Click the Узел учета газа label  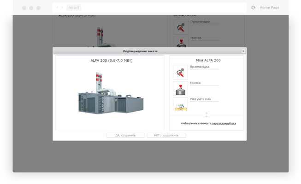(x=200, y=99)
